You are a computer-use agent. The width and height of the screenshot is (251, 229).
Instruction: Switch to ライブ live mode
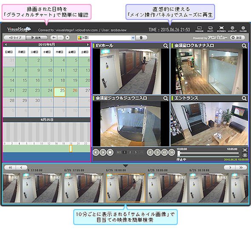[15, 38]
